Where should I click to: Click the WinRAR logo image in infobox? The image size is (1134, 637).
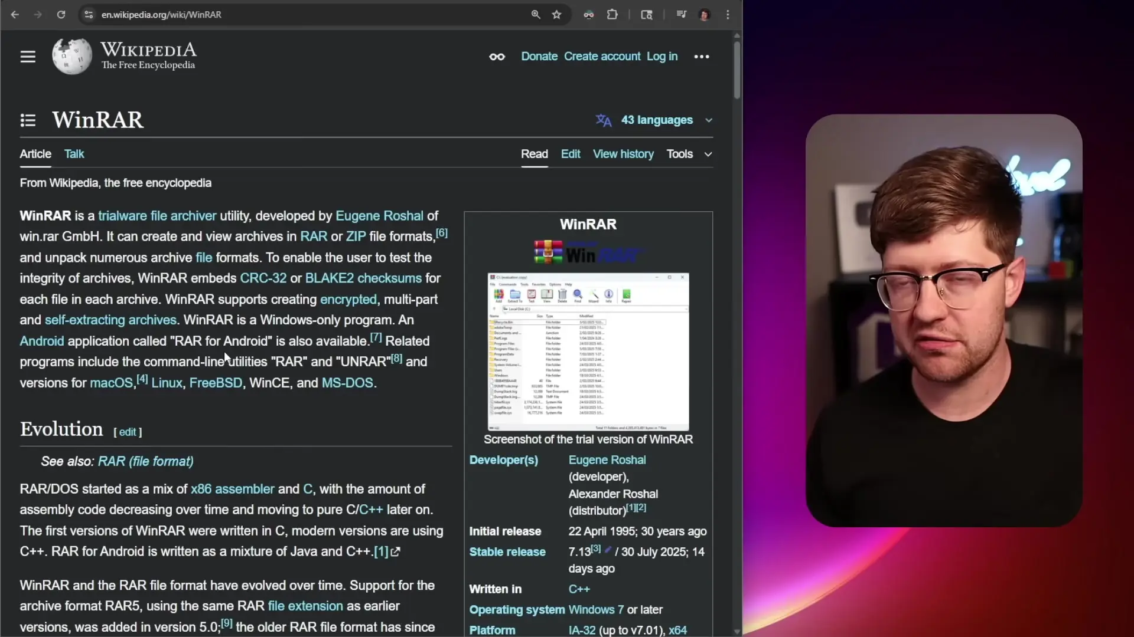tap(588, 252)
